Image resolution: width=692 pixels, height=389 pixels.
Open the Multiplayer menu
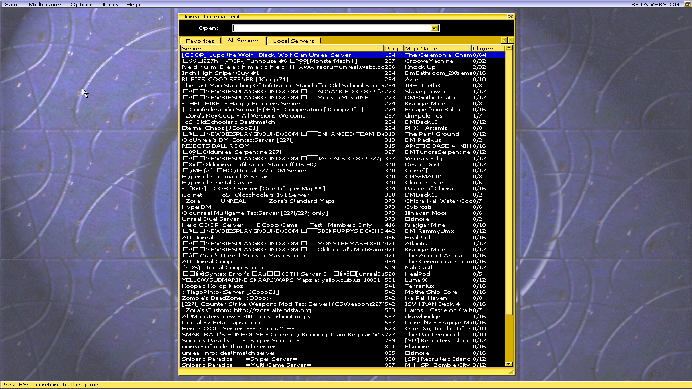coord(45,4)
